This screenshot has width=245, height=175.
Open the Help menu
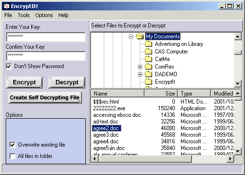click(x=64, y=15)
